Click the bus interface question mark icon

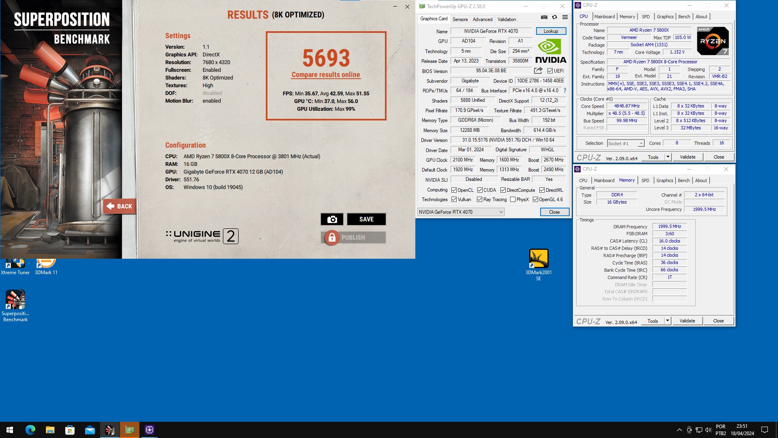coord(565,90)
